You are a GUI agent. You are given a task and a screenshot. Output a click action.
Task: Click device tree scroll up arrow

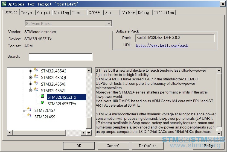89,71
